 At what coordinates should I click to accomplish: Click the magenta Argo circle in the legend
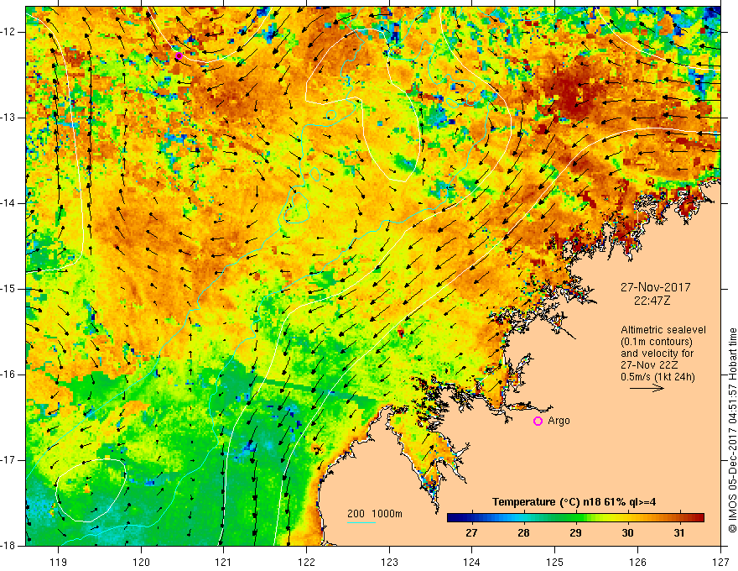[538, 422]
